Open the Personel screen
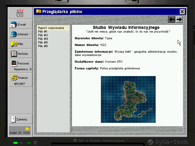195x146 pixels. (x=20, y=64)
